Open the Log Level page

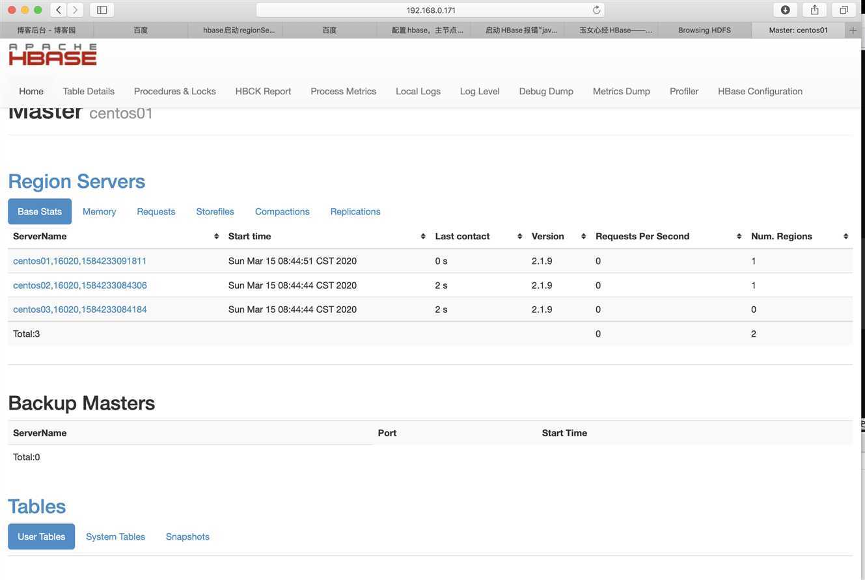tap(480, 91)
